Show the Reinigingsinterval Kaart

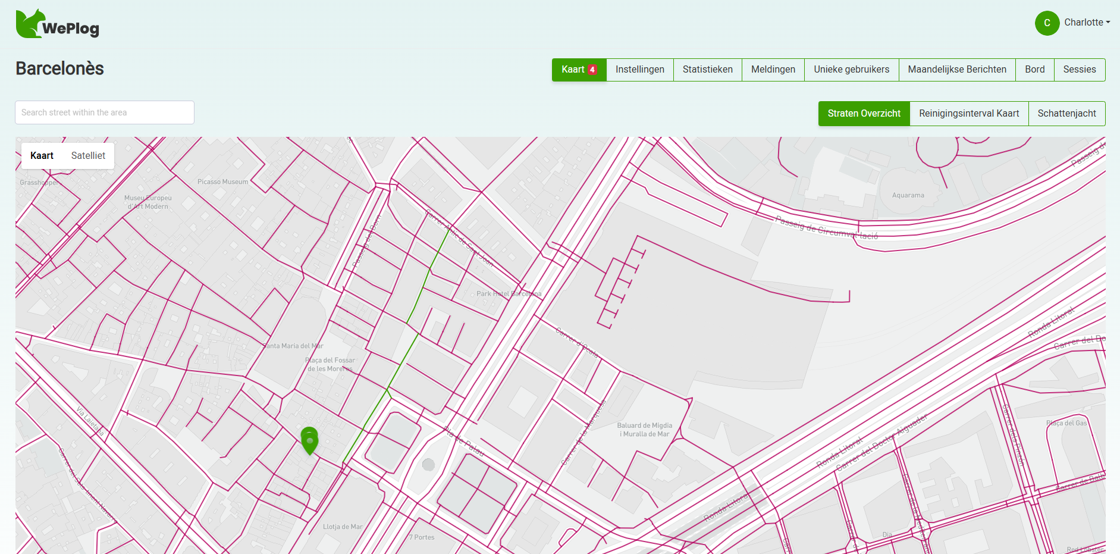968,114
